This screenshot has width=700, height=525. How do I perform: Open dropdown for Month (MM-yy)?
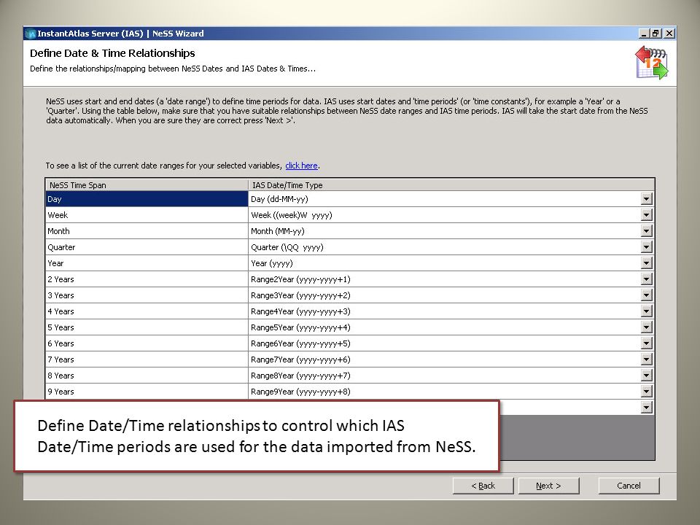[x=646, y=231]
